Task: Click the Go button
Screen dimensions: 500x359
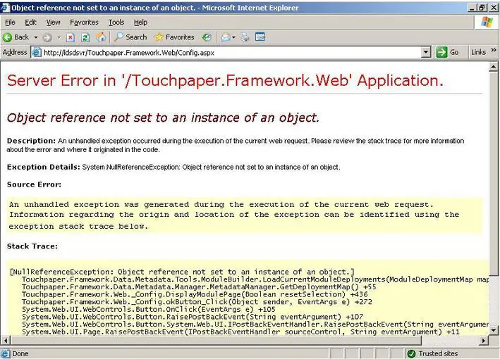Action: (448, 52)
